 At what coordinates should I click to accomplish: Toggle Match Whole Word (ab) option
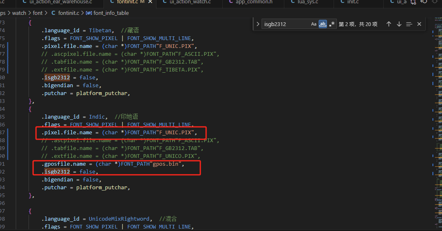[323, 24]
